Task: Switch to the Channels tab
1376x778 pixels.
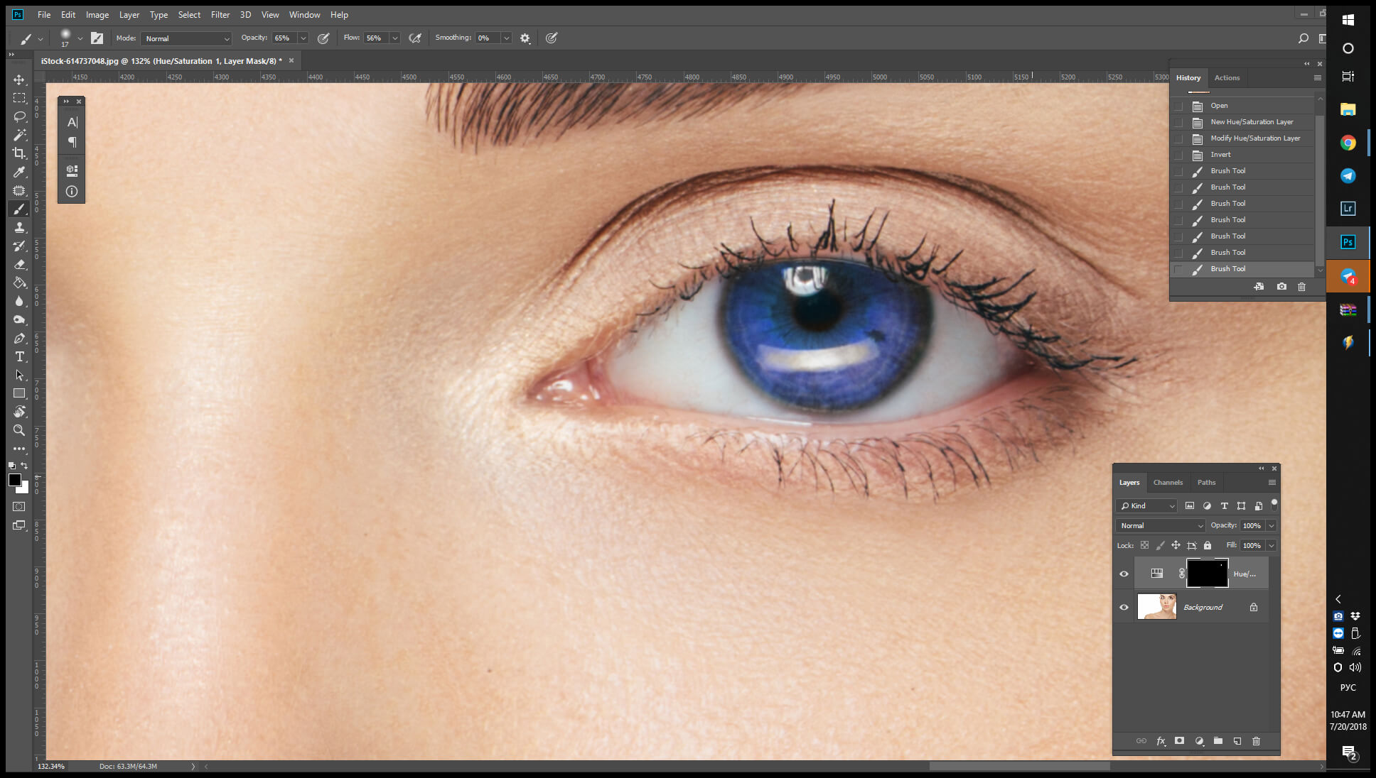Action: [1167, 483]
